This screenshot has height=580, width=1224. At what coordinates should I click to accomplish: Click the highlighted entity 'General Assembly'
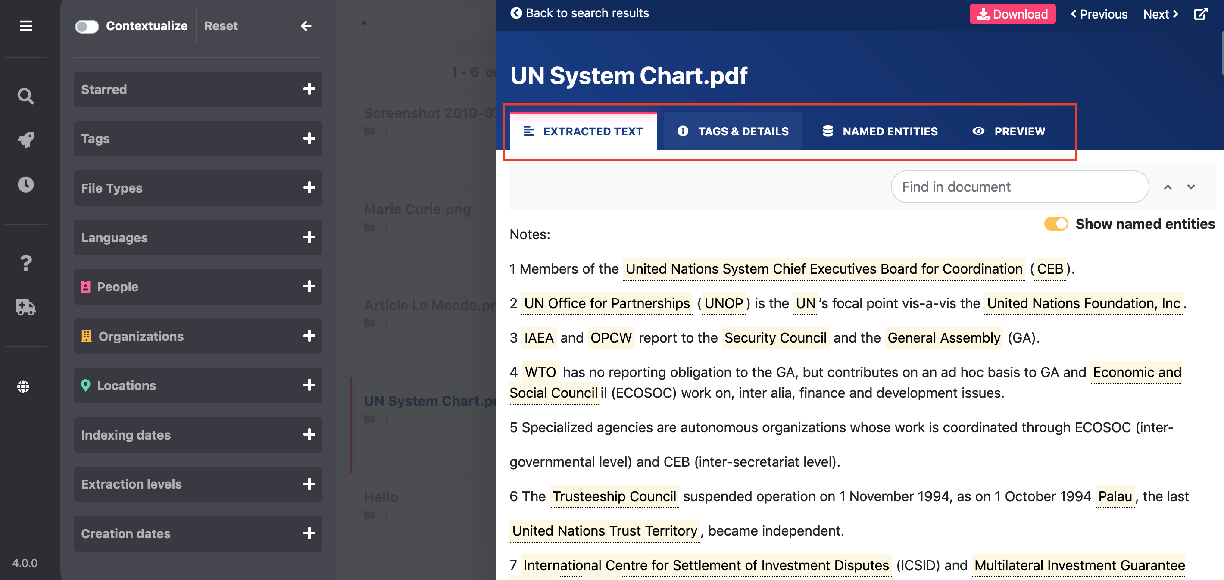pyautogui.click(x=944, y=338)
